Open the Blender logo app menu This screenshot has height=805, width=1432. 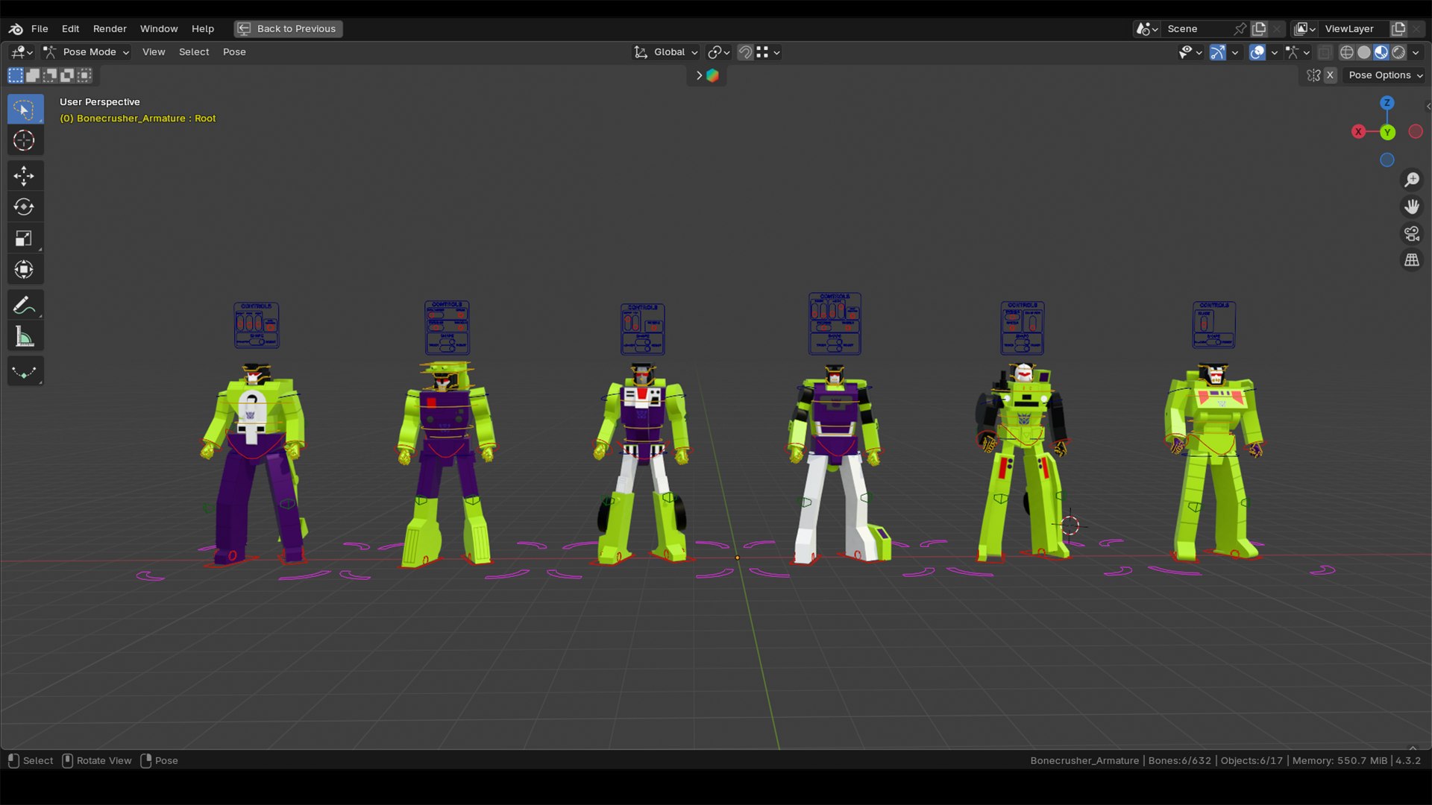point(16,28)
